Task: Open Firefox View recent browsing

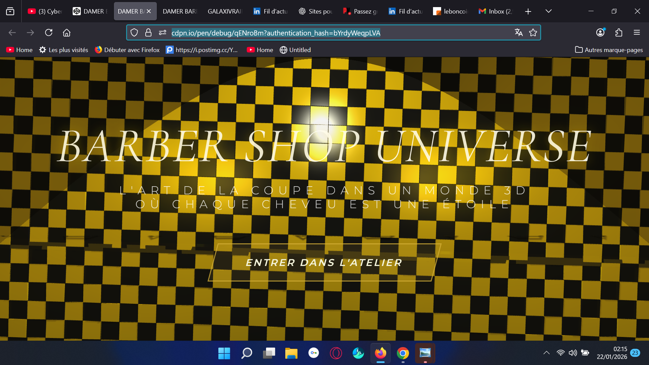Action: tap(10, 11)
